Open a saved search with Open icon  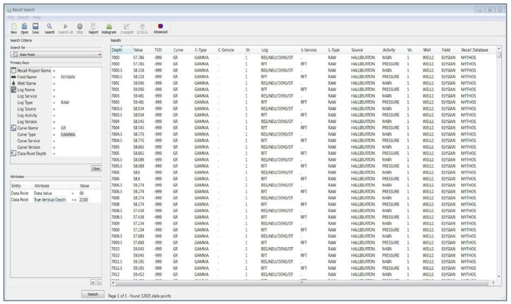[25, 28]
